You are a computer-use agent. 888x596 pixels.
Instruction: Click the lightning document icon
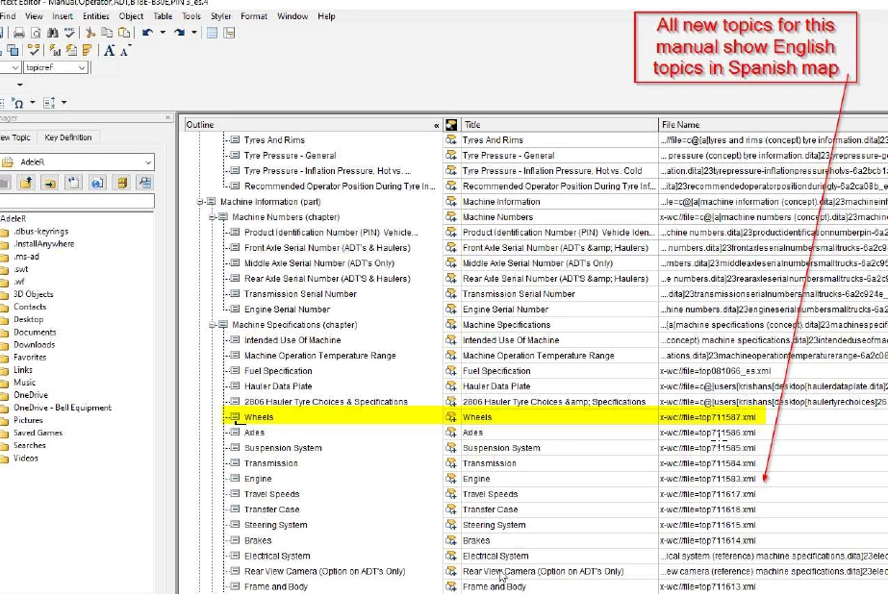[x=71, y=50]
